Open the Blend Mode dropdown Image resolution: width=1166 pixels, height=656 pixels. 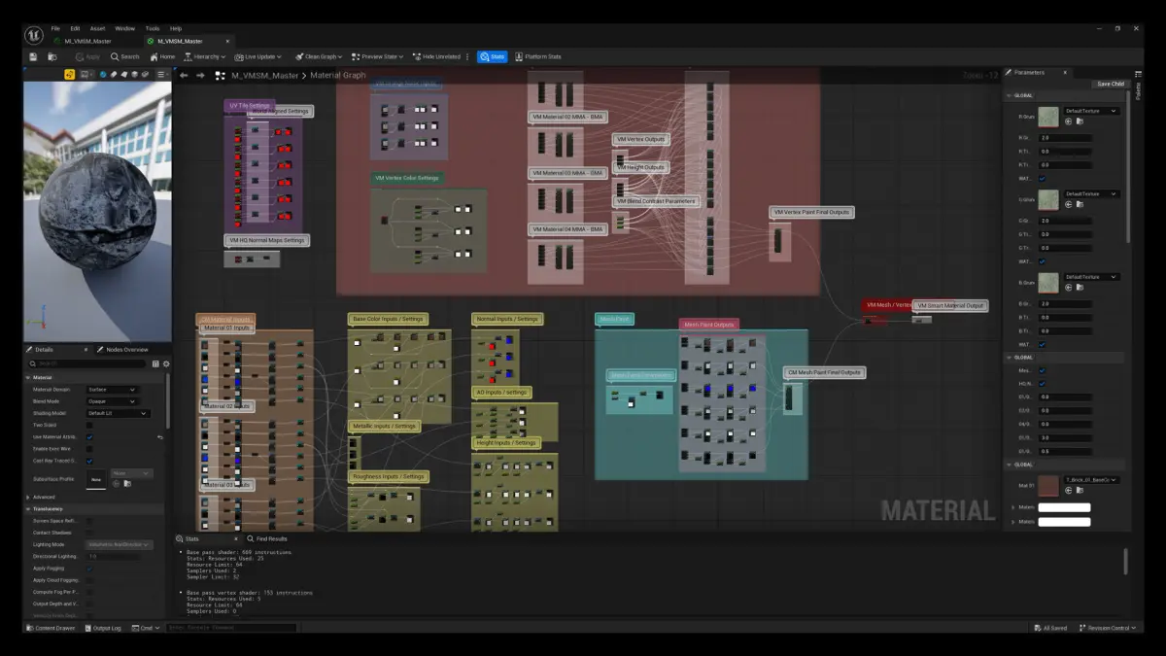[112, 401]
